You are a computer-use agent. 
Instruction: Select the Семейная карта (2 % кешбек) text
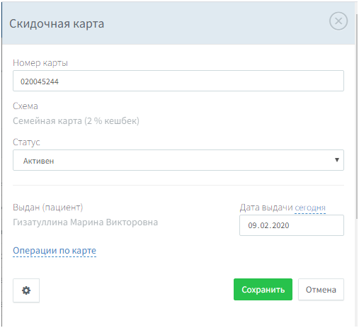click(76, 121)
